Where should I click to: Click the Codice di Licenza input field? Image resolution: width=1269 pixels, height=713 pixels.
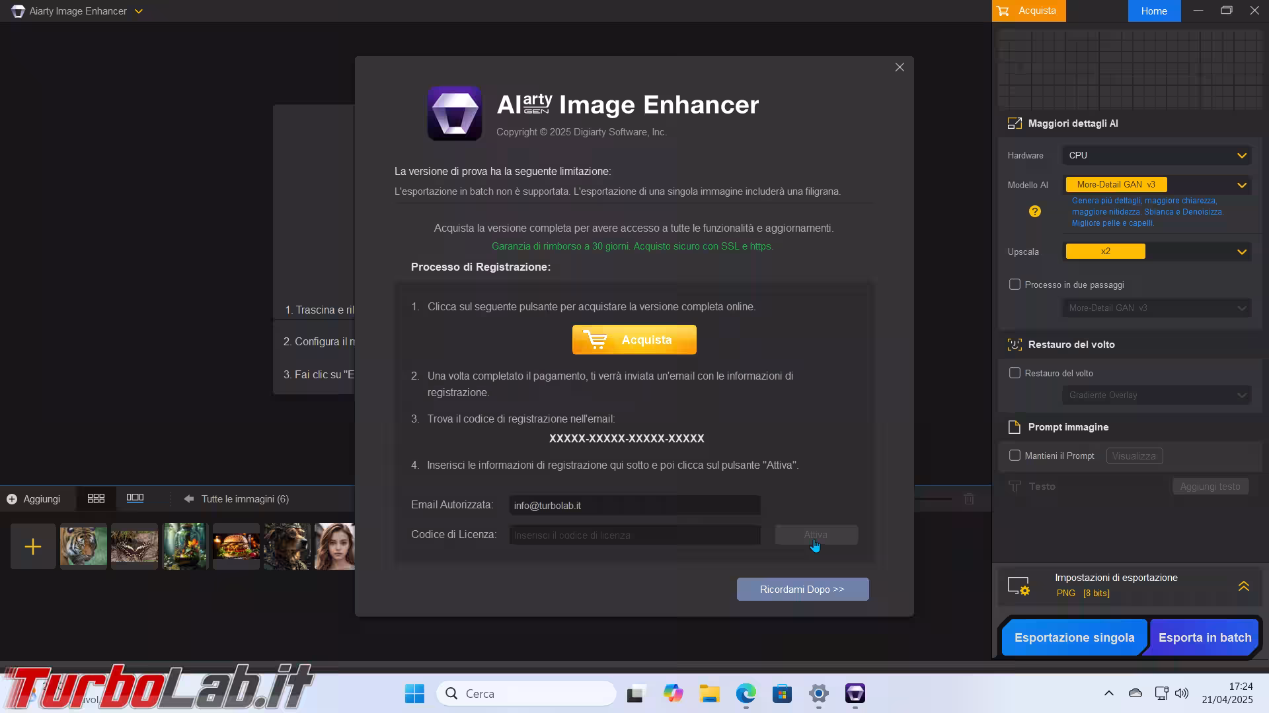(x=634, y=535)
